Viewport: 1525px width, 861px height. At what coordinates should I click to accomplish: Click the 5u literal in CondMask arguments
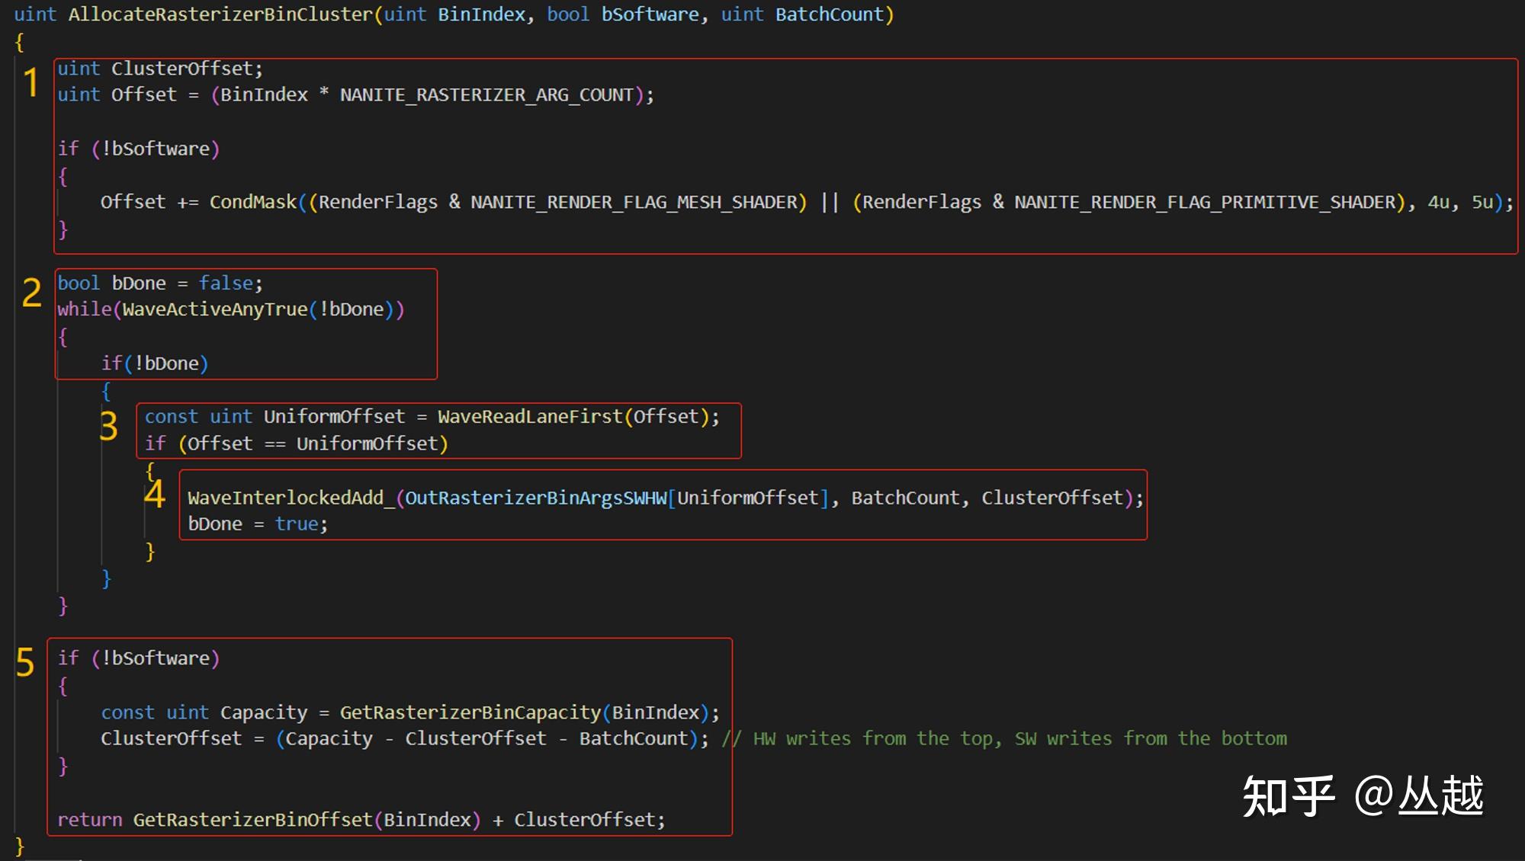(x=1482, y=202)
